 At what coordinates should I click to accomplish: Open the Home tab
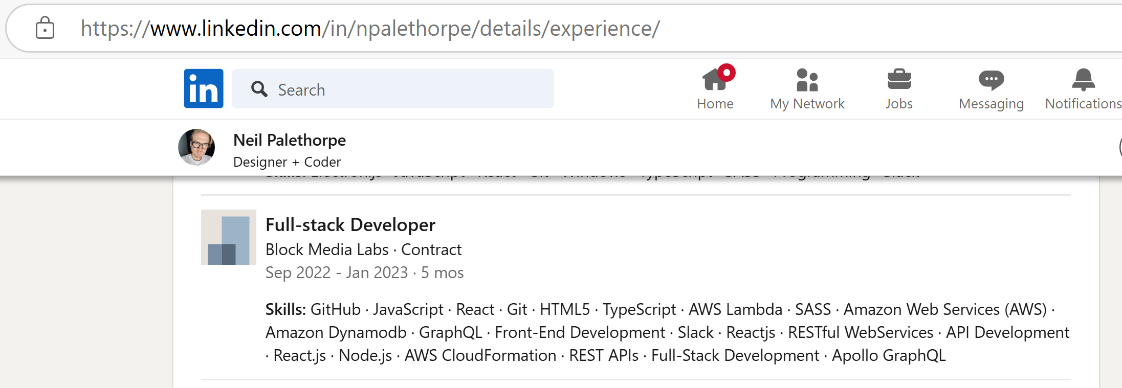pos(715,88)
